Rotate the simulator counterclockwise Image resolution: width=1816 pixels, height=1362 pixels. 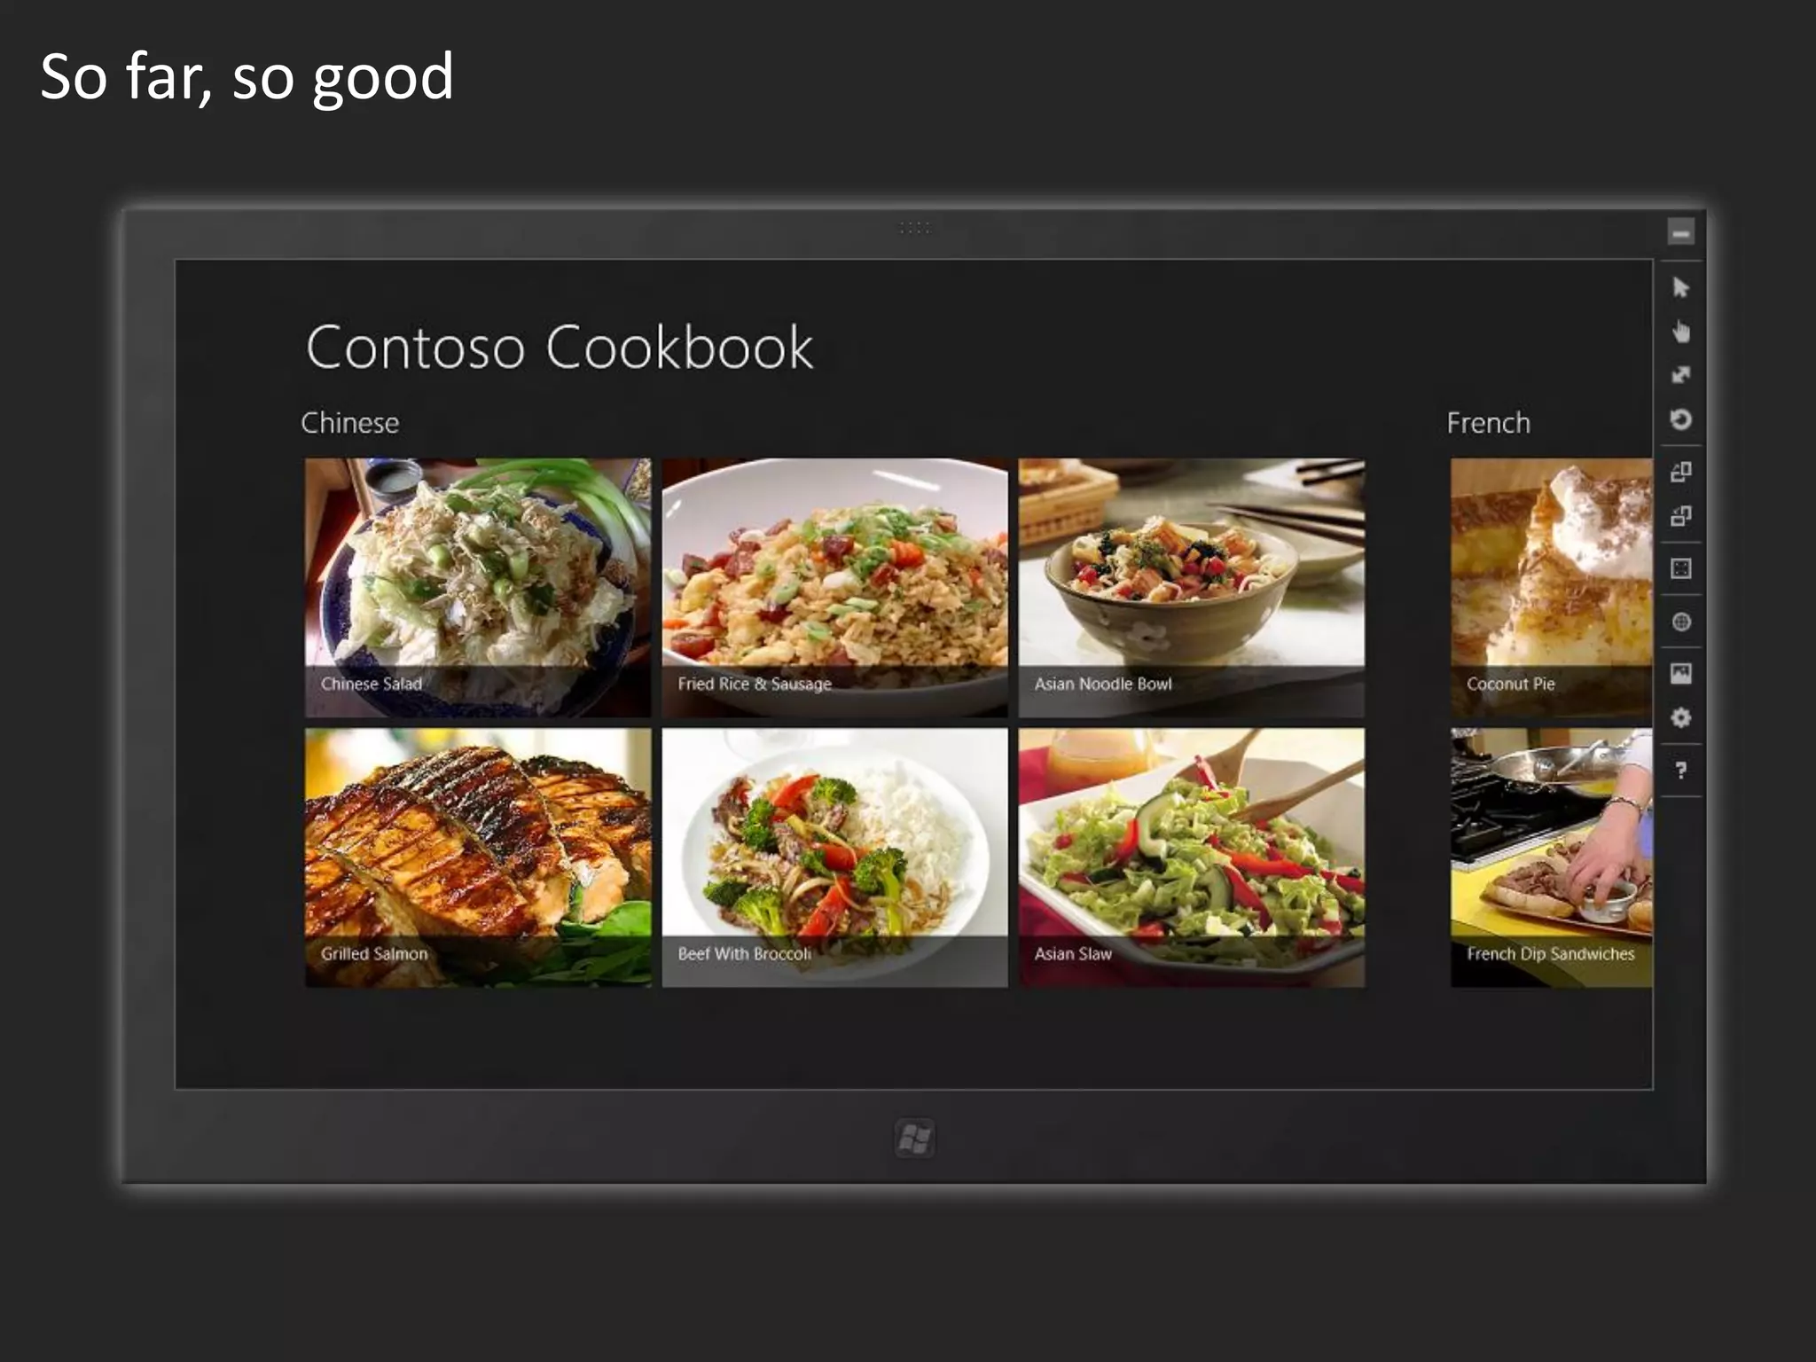pos(1680,515)
